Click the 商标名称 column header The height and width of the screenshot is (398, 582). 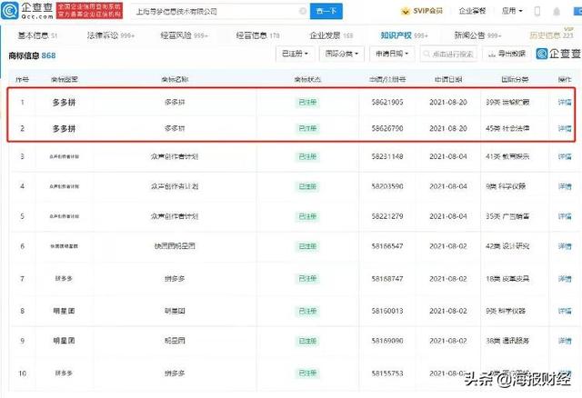pos(175,79)
